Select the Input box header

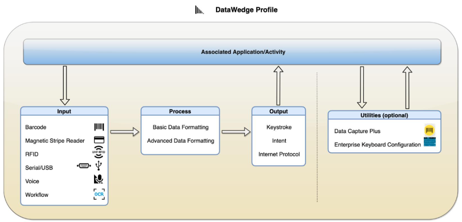(64, 111)
